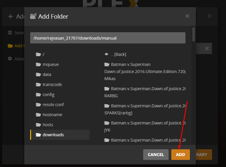This screenshot has height=167, width=226.
Task: Click the folder path input field
Action: pyautogui.click(x=108, y=38)
